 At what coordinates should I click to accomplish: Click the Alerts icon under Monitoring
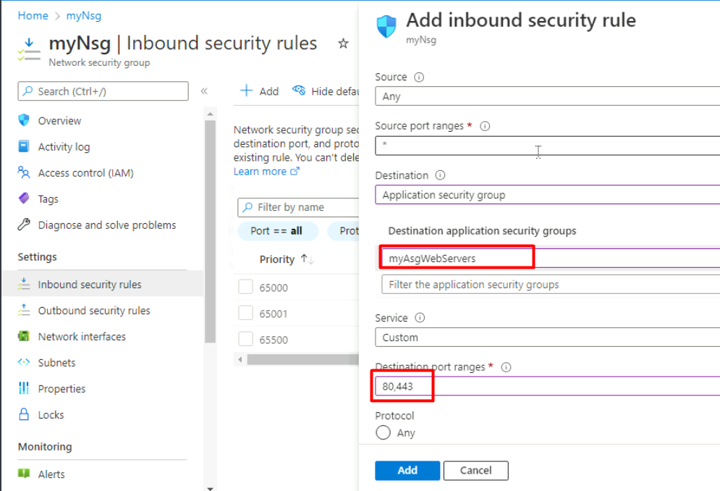24,474
